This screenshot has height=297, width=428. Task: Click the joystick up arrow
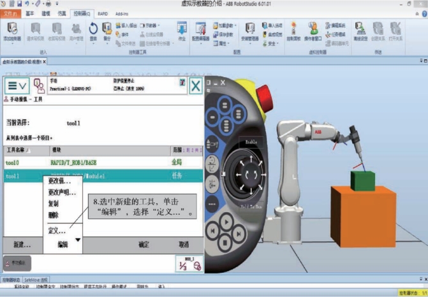(x=251, y=159)
